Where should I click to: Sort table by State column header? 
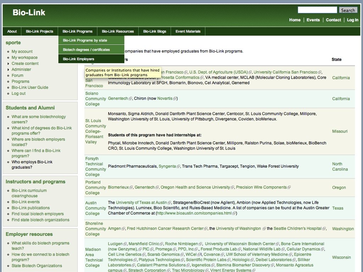click(x=336, y=59)
